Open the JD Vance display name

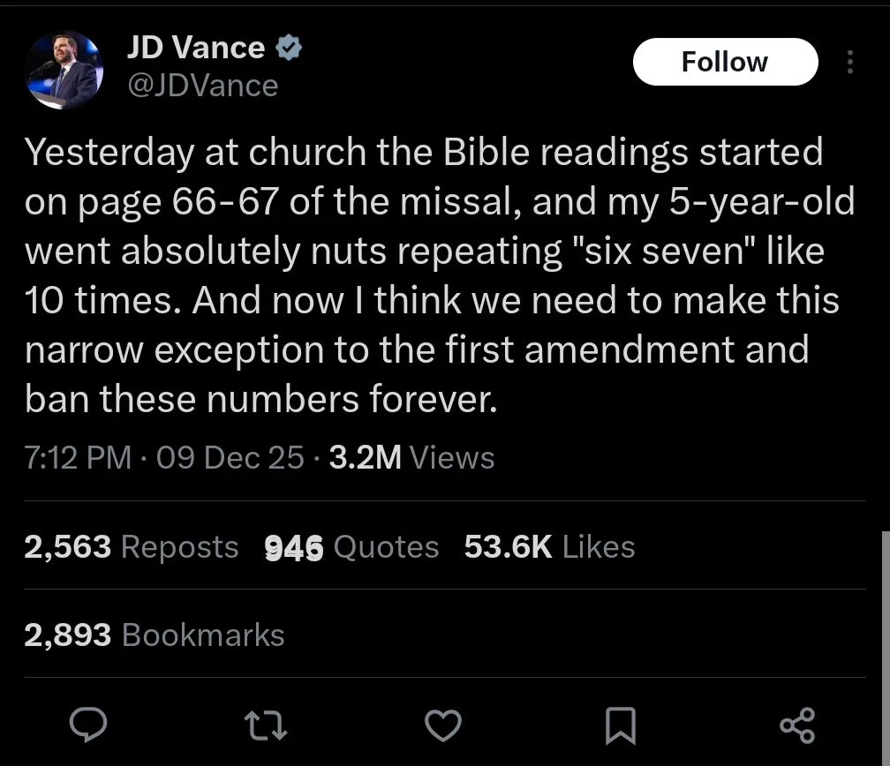click(x=196, y=47)
